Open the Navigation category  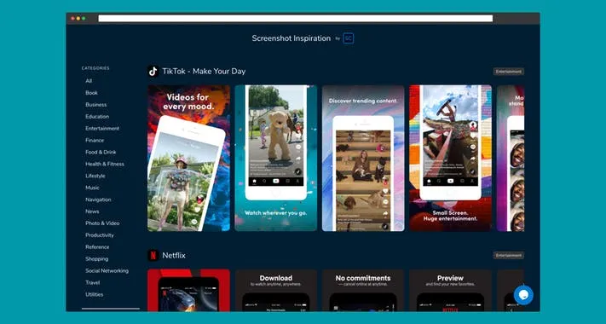coord(98,200)
